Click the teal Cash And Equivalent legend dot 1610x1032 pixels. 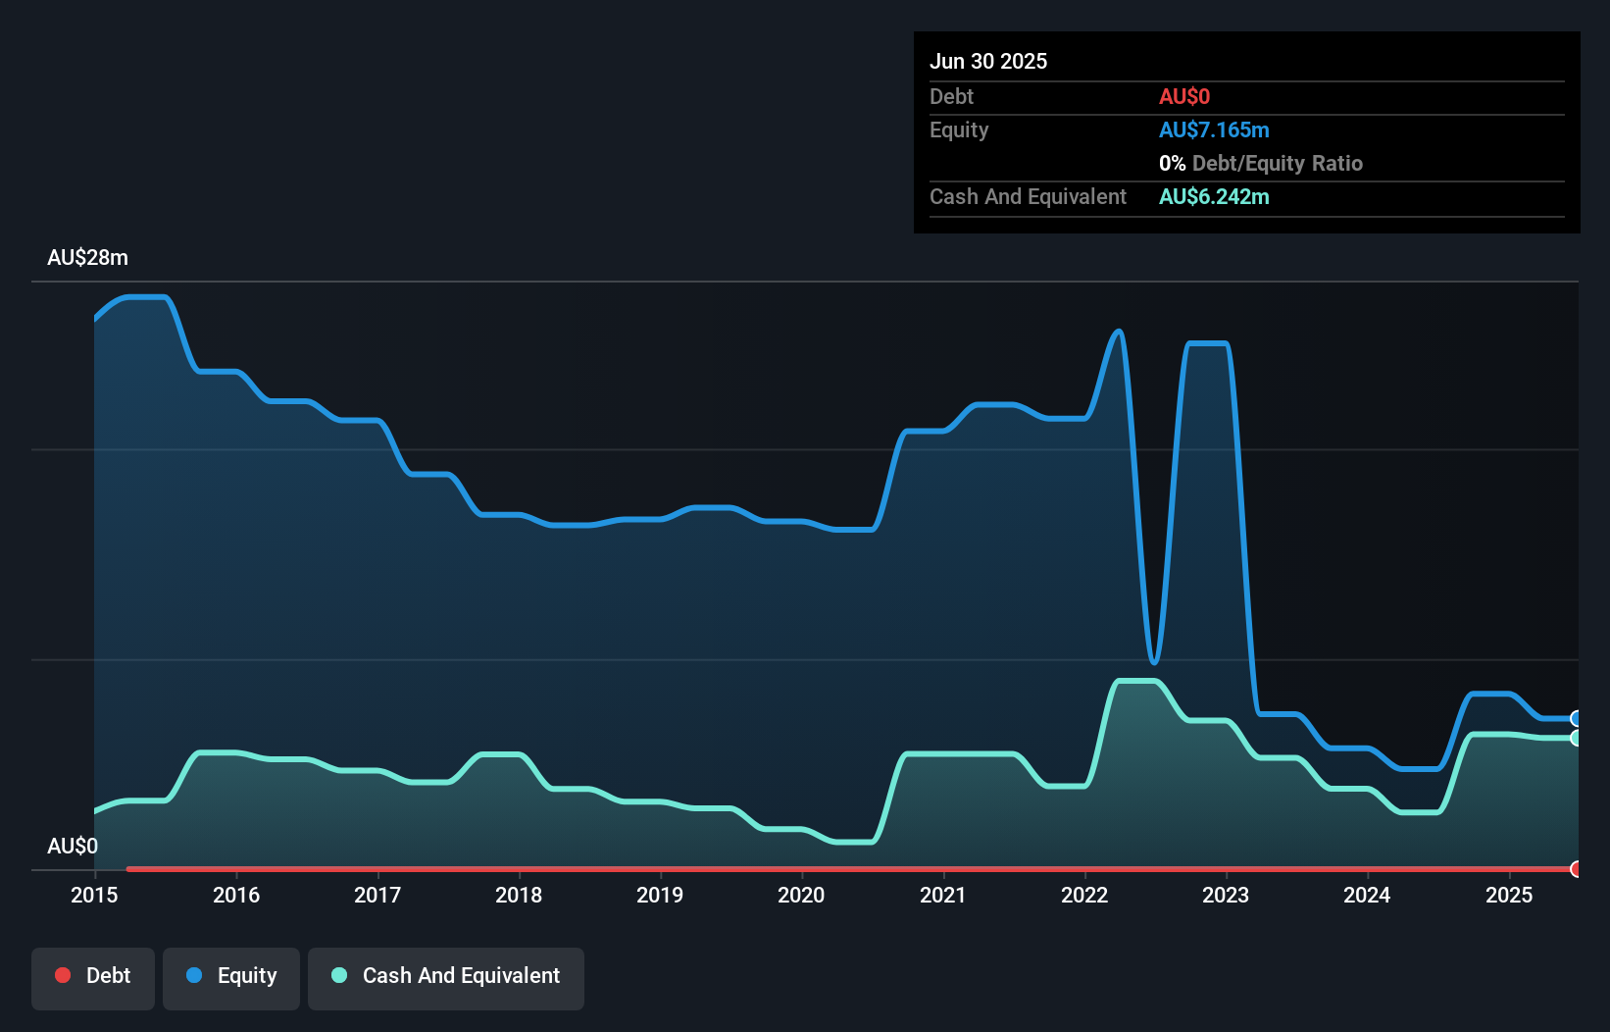click(338, 976)
